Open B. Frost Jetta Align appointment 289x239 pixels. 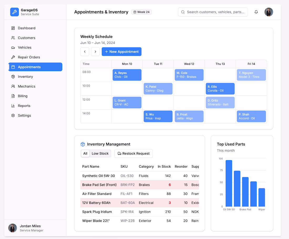click(x=189, y=116)
